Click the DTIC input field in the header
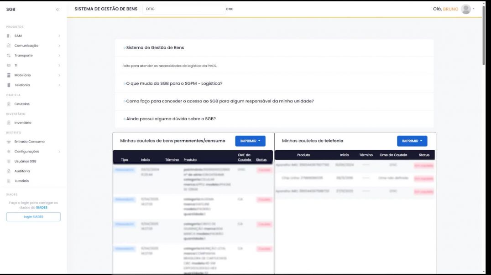Image resolution: width=491 pixels, height=275 pixels. tap(183, 9)
